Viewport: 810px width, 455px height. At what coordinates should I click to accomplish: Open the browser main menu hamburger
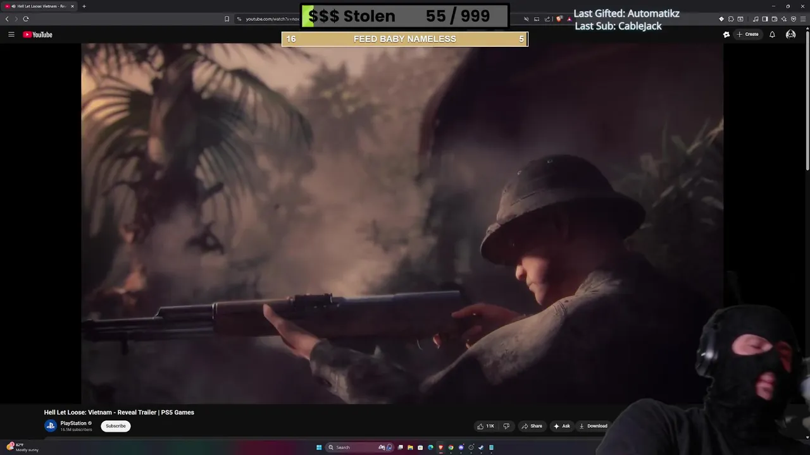803,19
